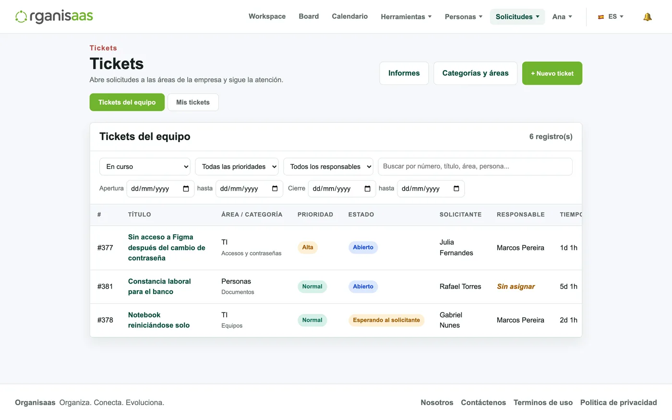Open calendar picker for Cierre start date

coord(367,189)
